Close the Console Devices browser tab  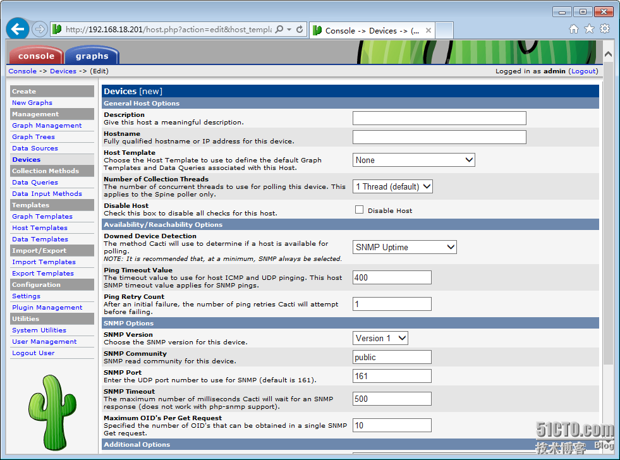428,30
